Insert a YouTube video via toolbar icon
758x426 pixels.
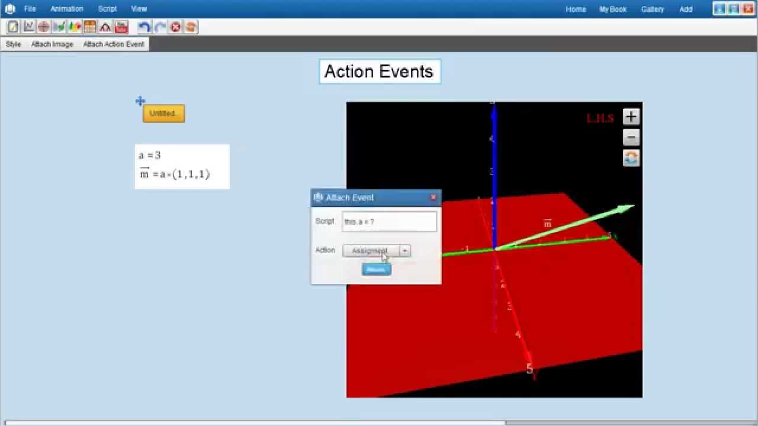click(121, 27)
